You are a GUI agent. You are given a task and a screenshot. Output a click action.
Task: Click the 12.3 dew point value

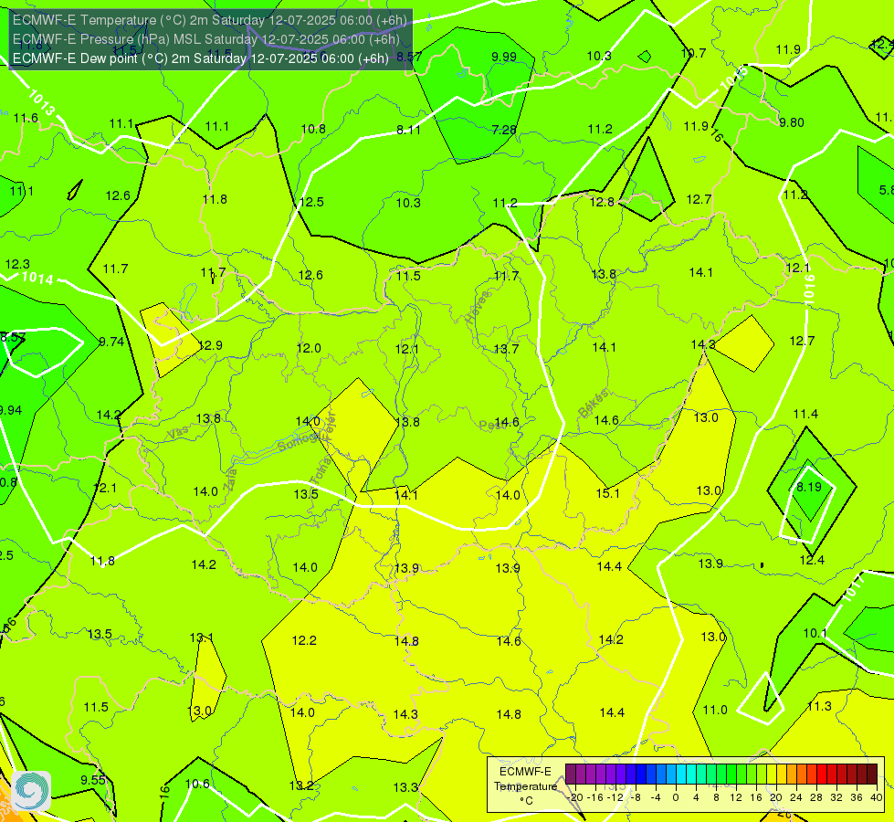point(17,265)
